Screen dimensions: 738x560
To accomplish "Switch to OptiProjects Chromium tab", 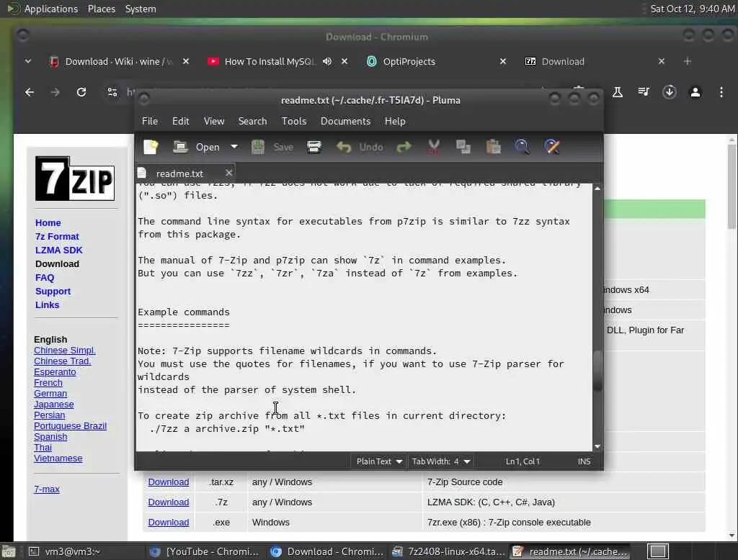I will point(409,62).
